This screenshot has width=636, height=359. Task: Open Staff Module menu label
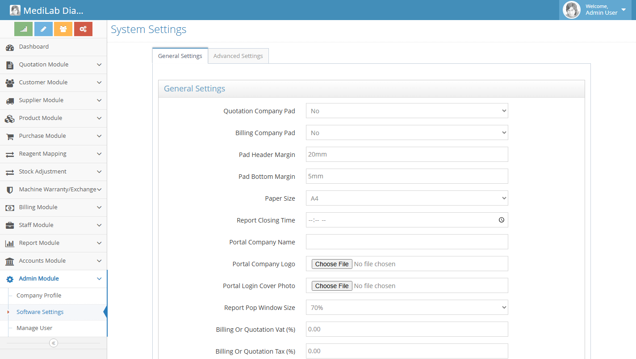[36, 225]
